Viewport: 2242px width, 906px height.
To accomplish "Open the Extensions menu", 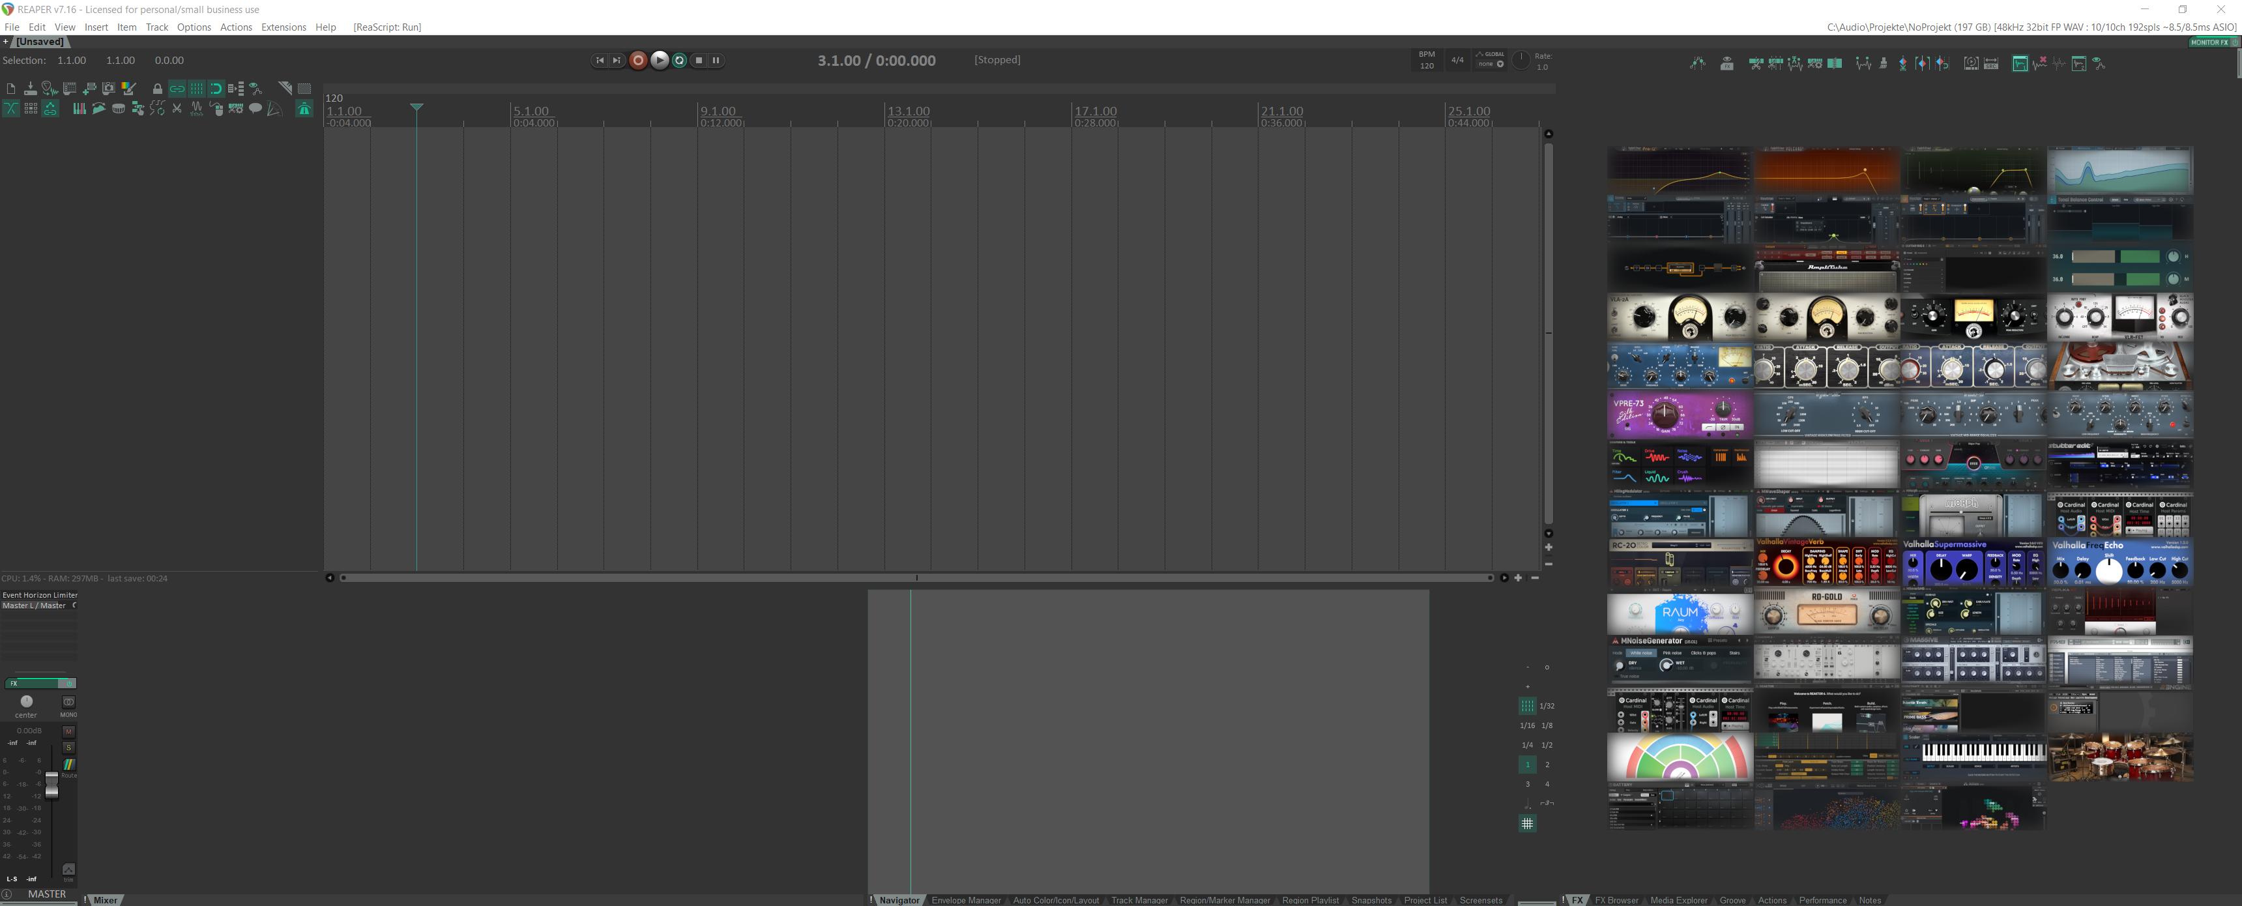I will point(284,27).
